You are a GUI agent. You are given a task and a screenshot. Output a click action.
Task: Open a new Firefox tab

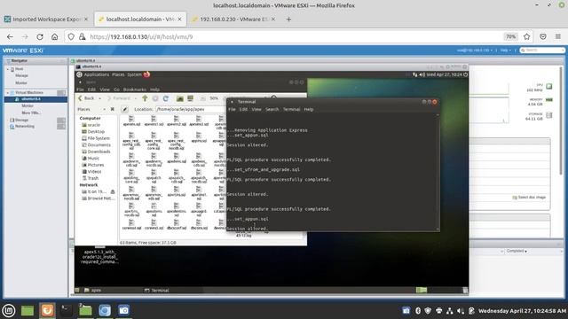288,19
